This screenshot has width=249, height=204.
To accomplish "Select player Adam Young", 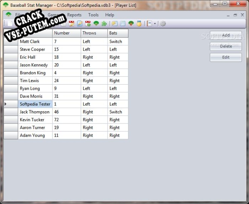I will click(x=35, y=136).
